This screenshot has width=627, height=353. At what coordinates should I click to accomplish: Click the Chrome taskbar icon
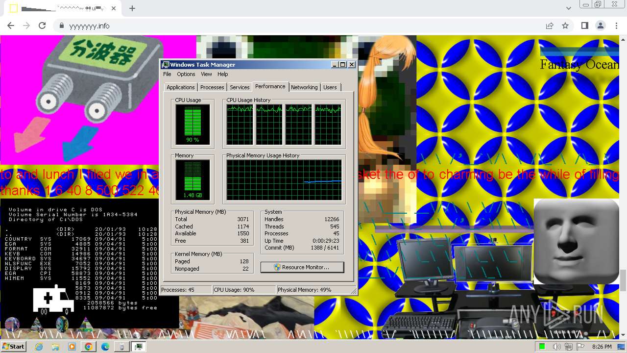(88, 347)
